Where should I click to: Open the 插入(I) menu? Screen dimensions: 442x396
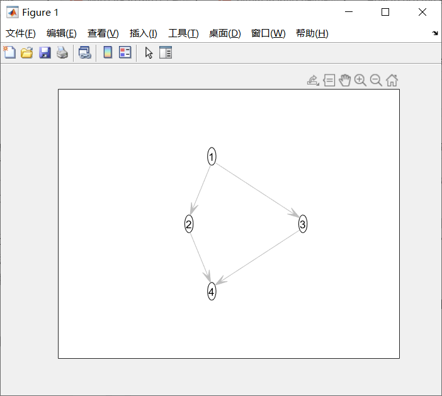click(143, 33)
